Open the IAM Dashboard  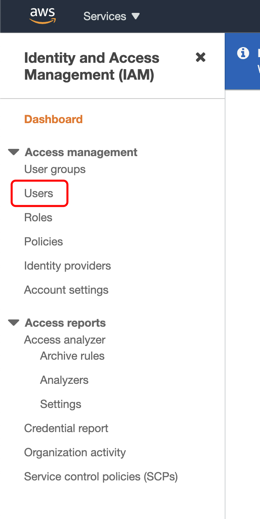coord(53,119)
